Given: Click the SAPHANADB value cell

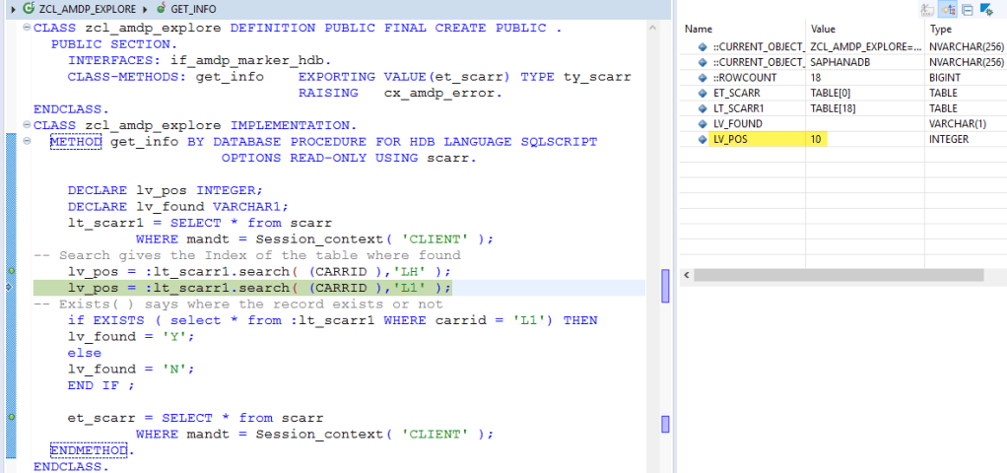Looking at the screenshot, I should pyautogui.click(x=865, y=62).
